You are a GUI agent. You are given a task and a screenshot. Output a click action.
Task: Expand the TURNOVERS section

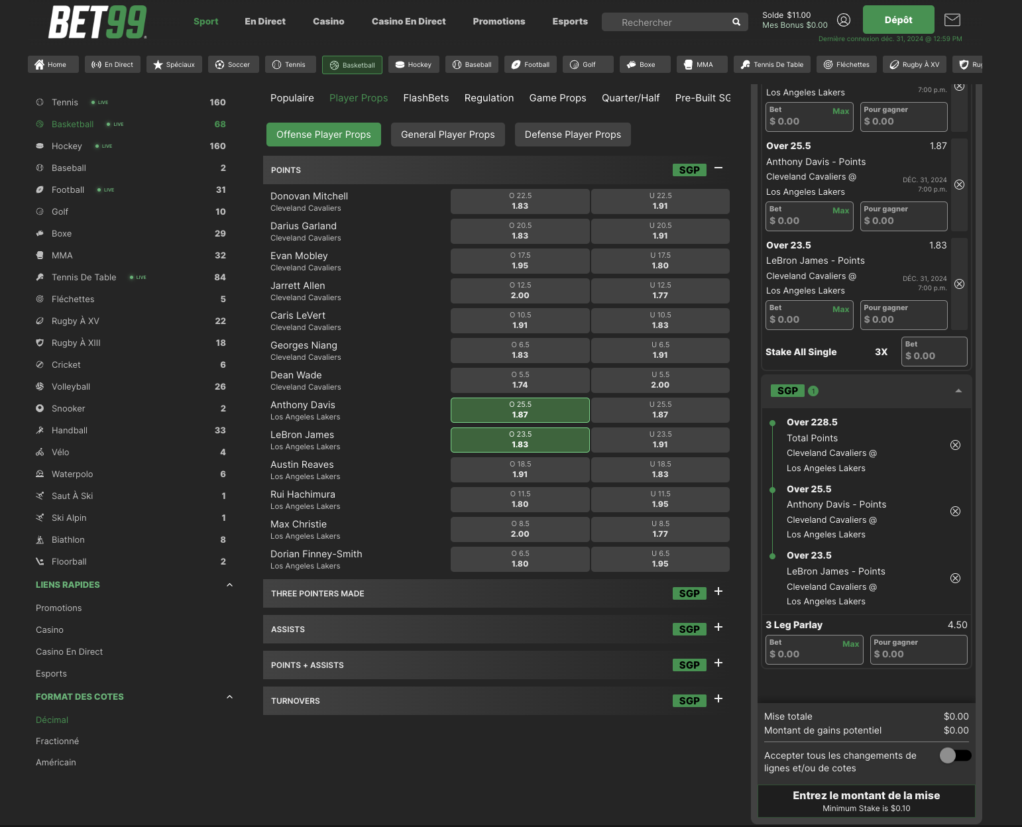point(718,698)
